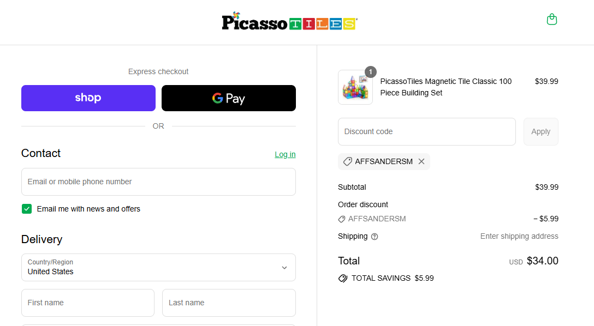Click Enter shipping address text
Screen dimensions: 594x326
519,236
